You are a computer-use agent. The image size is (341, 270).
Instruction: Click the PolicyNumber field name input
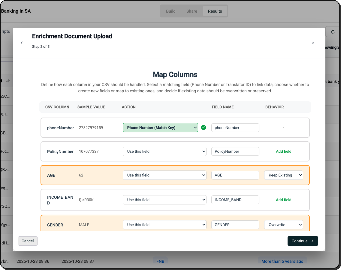pyautogui.click(x=235, y=151)
